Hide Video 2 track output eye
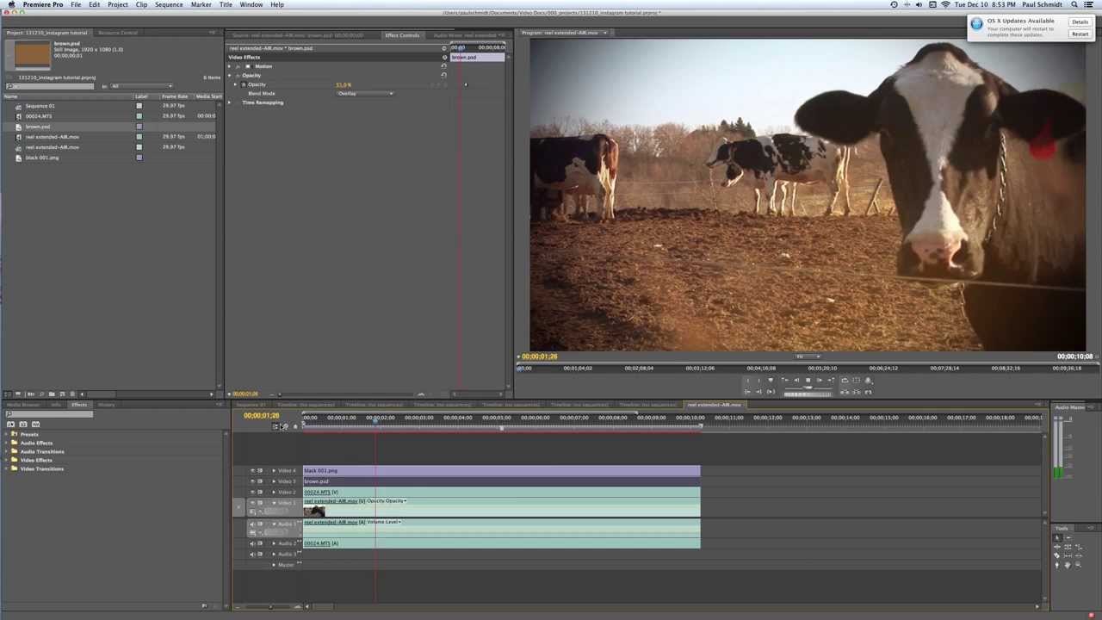The image size is (1102, 620). [252, 492]
